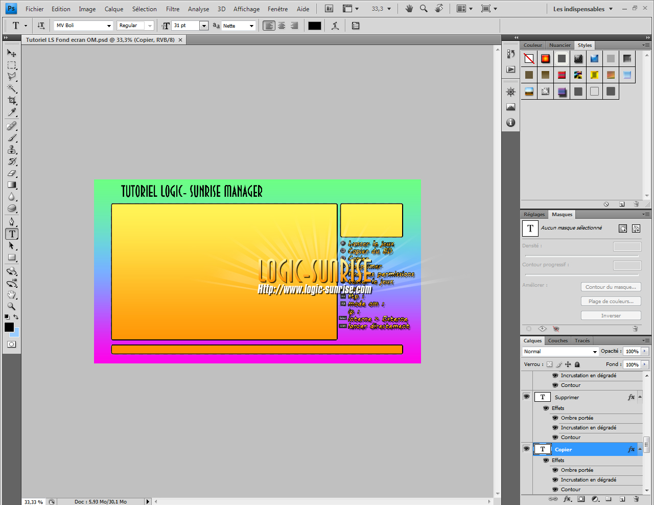Screen dimensions: 654x505
Task: Open the Opacité slider arrow
Action: pos(645,351)
